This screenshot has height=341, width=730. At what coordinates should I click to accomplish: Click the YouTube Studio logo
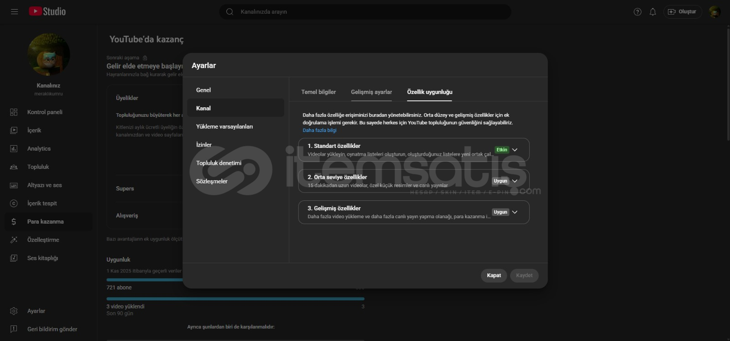tap(47, 11)
